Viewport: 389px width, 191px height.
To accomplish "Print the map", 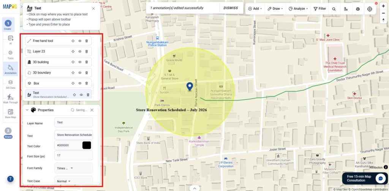I will click(x=358, y=9).
